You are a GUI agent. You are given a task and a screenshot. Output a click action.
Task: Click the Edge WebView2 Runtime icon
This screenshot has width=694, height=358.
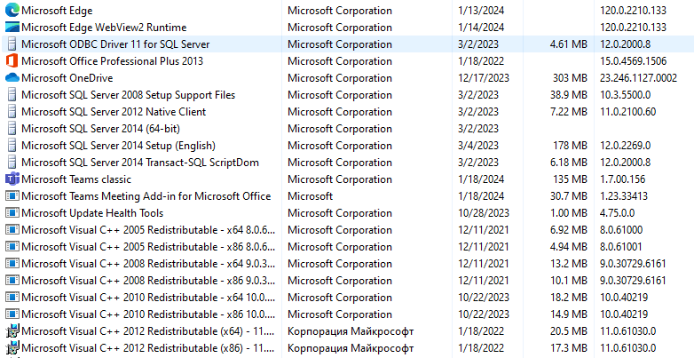coord(12,27)
